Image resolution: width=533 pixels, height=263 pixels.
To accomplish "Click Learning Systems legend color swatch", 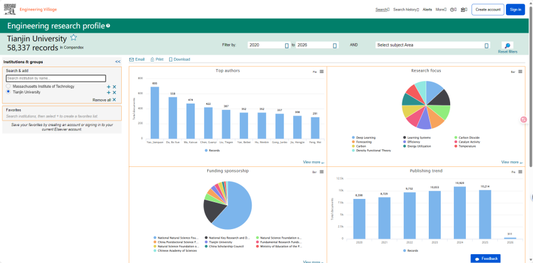I will 404,137.
